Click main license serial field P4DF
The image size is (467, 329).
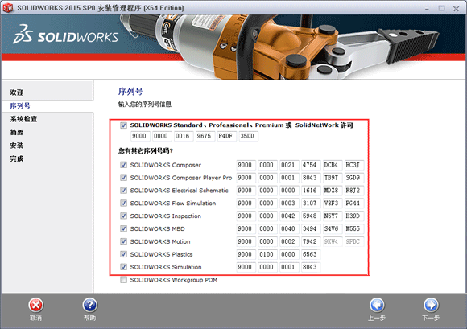227,136
